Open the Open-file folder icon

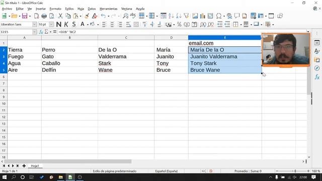(x=14, y=16)
